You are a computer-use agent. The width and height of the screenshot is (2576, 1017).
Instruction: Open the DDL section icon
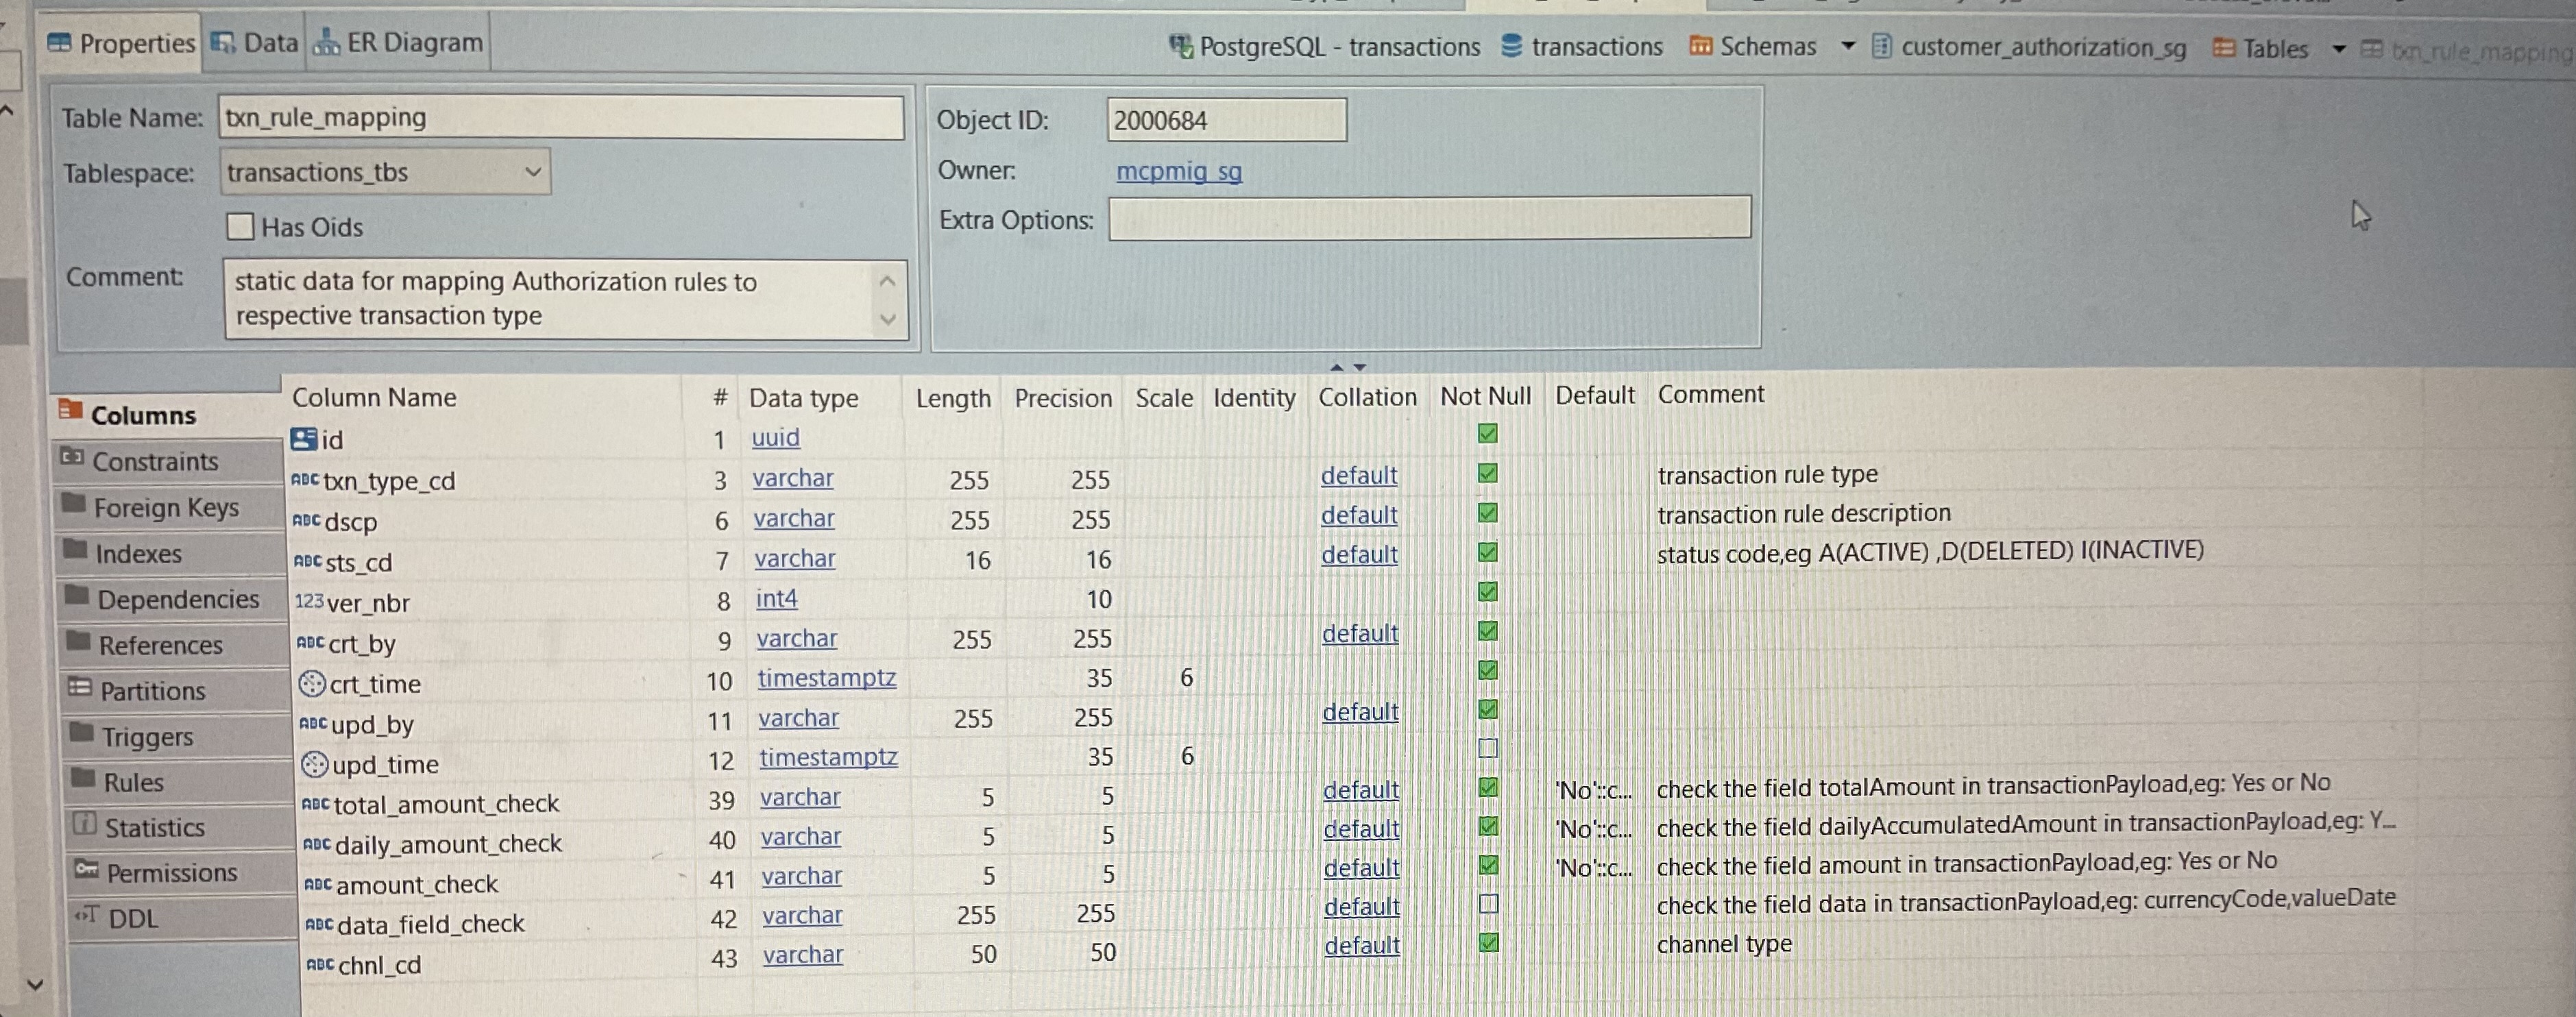(87, 915)
